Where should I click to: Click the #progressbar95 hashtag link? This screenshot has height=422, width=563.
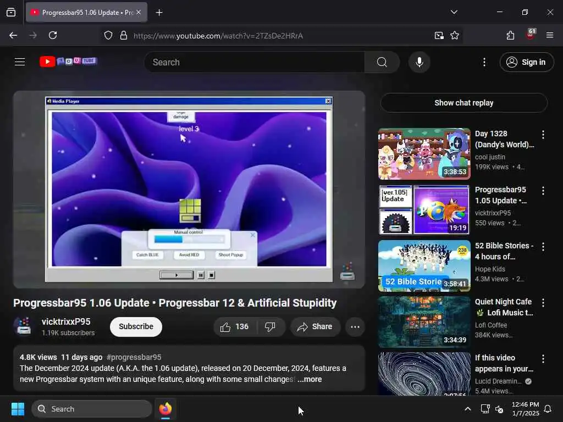134,357
